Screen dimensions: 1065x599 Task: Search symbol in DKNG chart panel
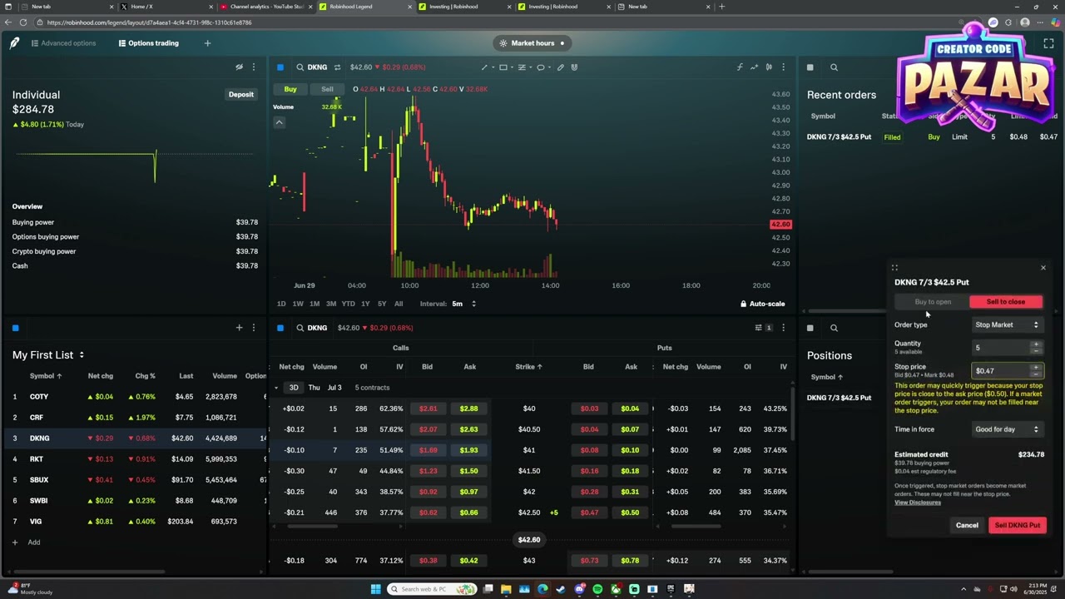[x=300, y=67]
